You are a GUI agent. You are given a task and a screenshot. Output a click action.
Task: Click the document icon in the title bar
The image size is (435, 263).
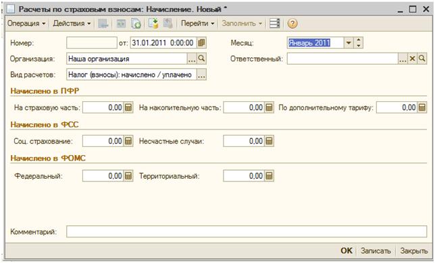click(11, 9)
